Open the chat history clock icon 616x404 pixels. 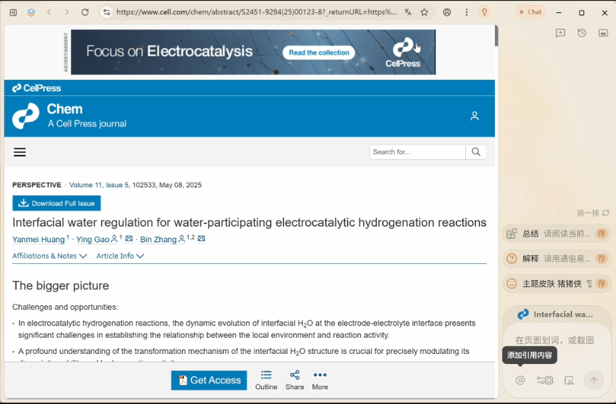[582, 33]
